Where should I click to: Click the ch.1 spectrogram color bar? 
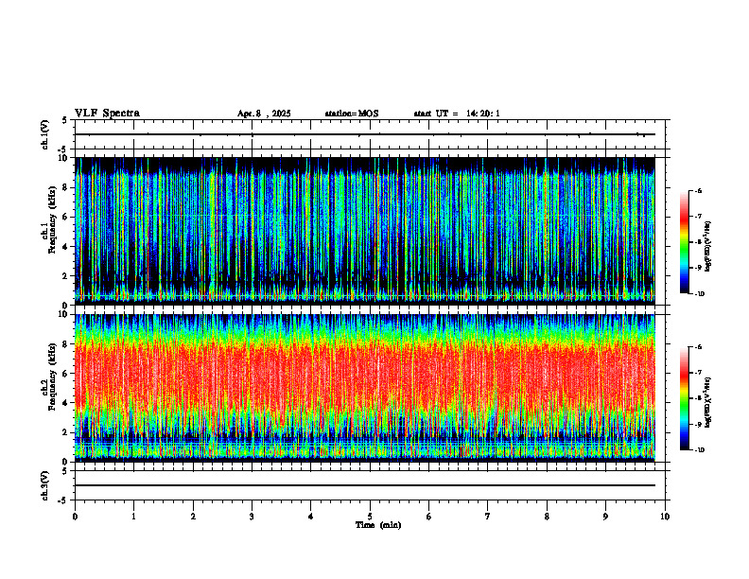(x=684, y=242)
